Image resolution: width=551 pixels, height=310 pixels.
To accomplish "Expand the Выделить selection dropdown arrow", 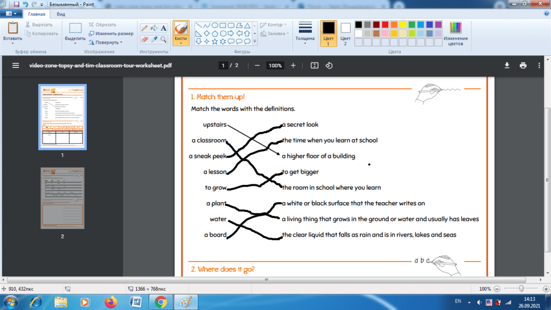I will coord(75,43).
